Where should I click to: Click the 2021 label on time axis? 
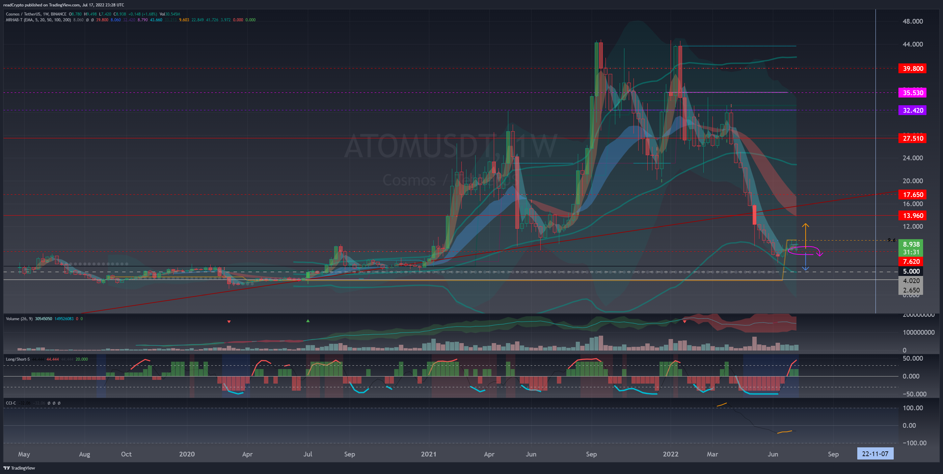429,454
